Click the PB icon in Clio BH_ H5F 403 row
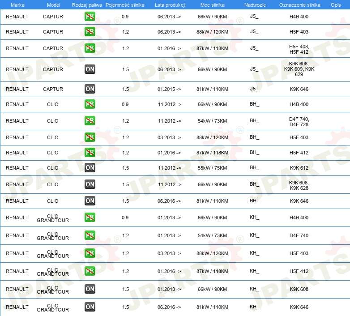Viewport: 350px width, 316px height. click(90, 137)
